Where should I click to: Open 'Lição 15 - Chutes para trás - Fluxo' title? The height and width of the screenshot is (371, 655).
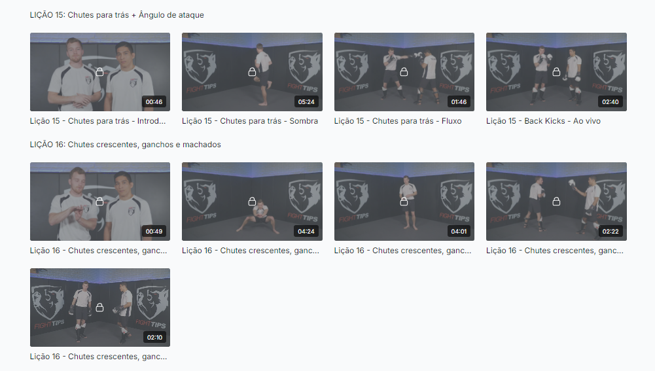point(398,121)
